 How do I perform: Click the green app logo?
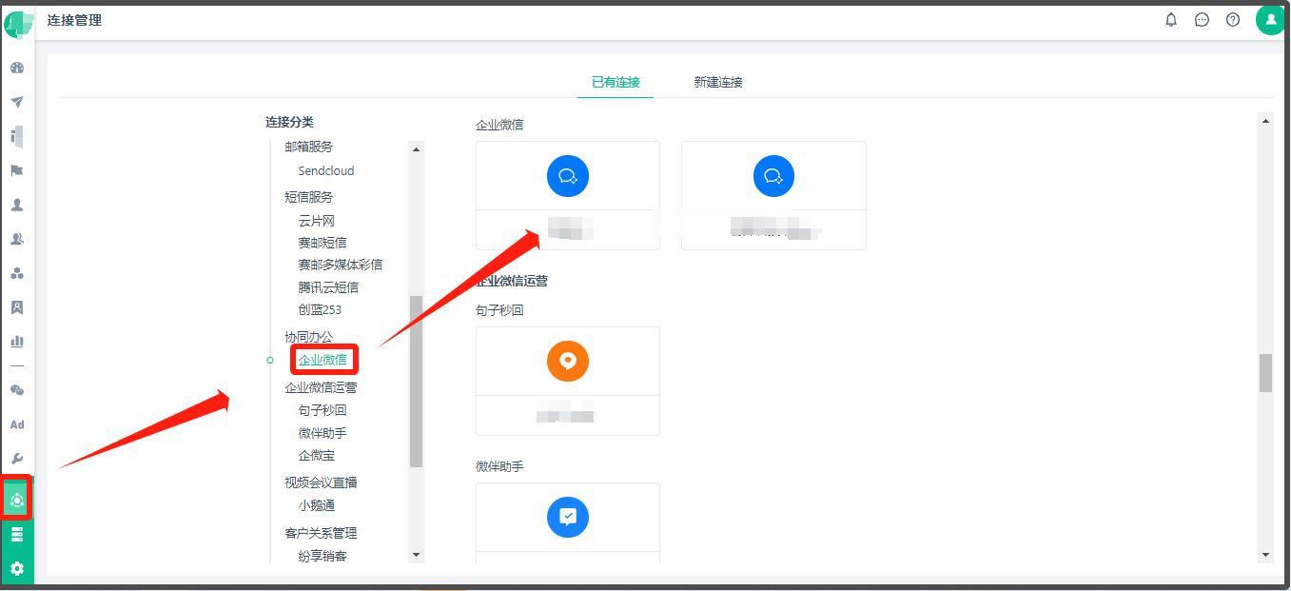point(18,24)
